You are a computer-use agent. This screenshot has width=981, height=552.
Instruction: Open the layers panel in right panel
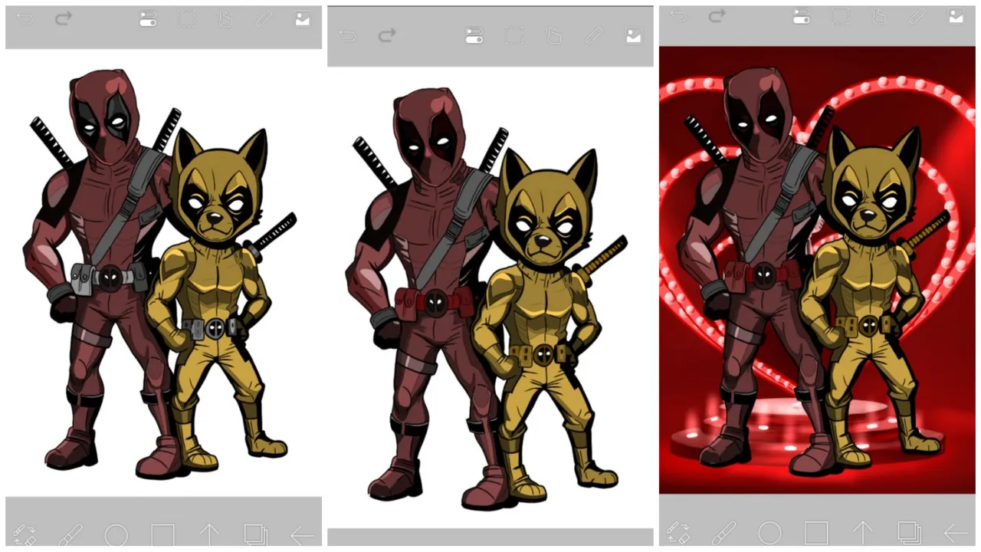909,532
